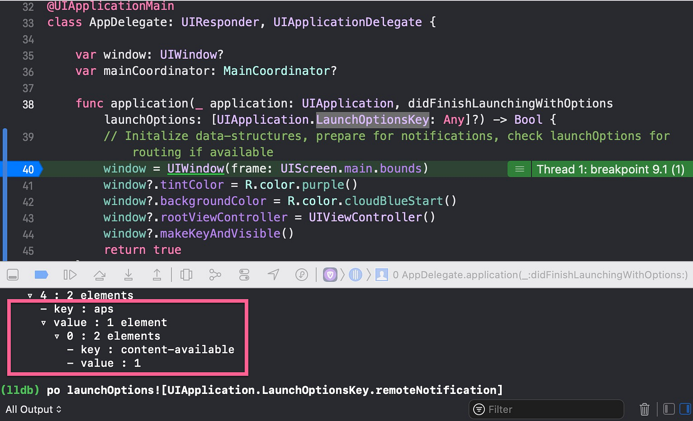
Task: Clear the console with the trash icon
Action: point(644,409)
